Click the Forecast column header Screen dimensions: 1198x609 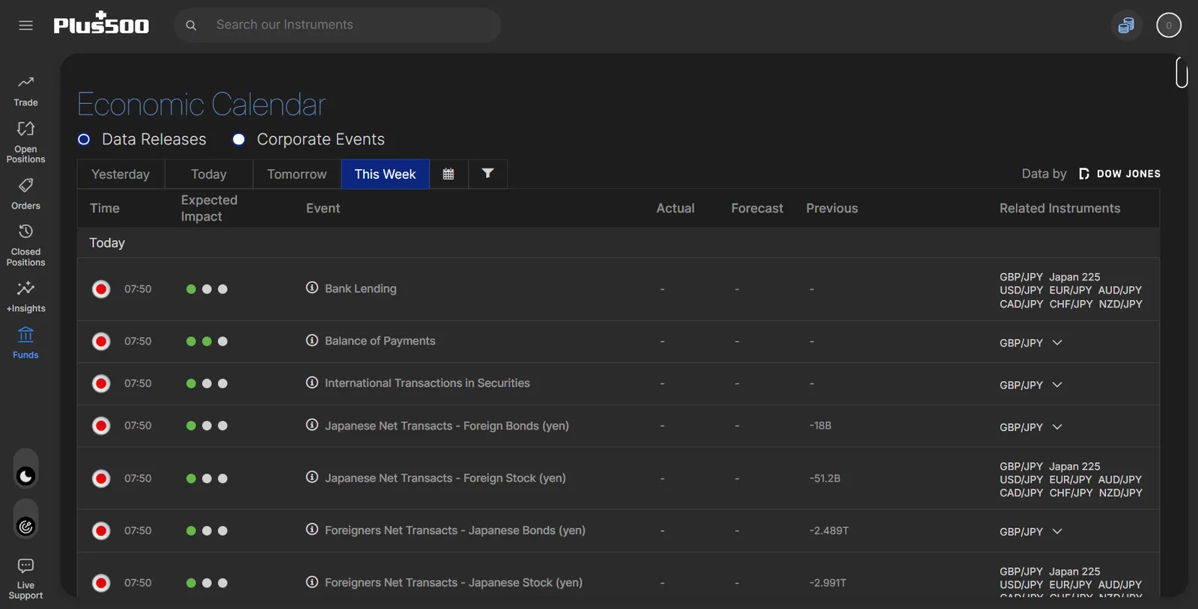click(757, 208)
